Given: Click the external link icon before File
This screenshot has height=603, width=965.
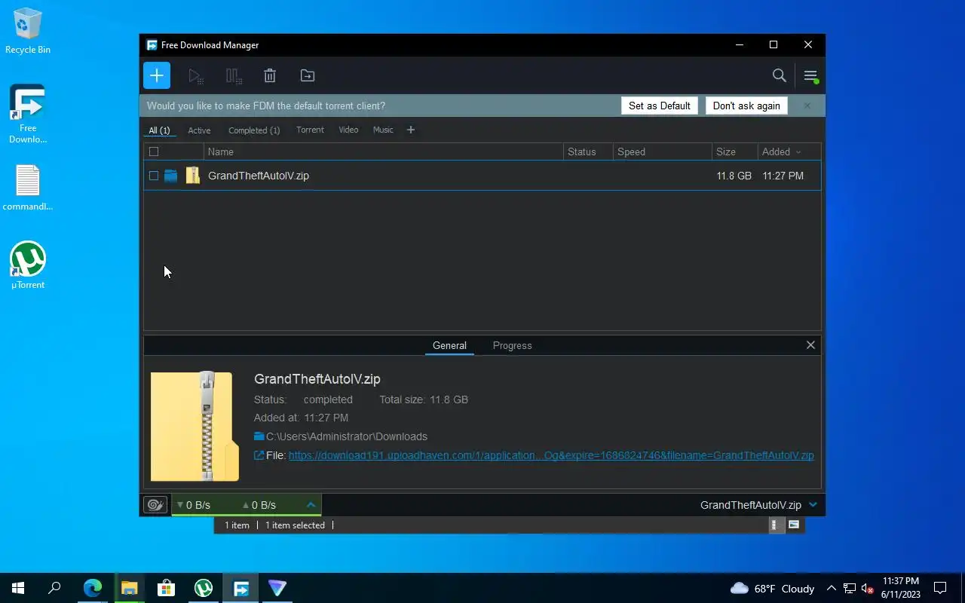Looking at the screenshot, I should (x=259, y=455).
